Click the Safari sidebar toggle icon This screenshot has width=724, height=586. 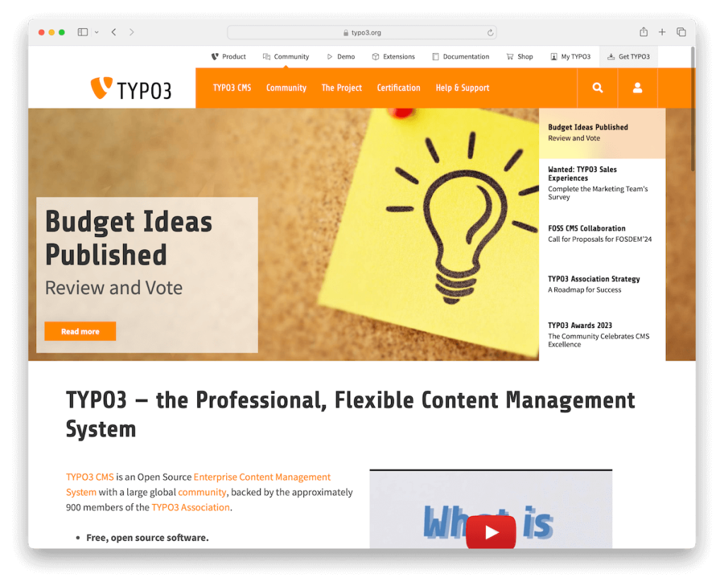[x=83, y=33]
